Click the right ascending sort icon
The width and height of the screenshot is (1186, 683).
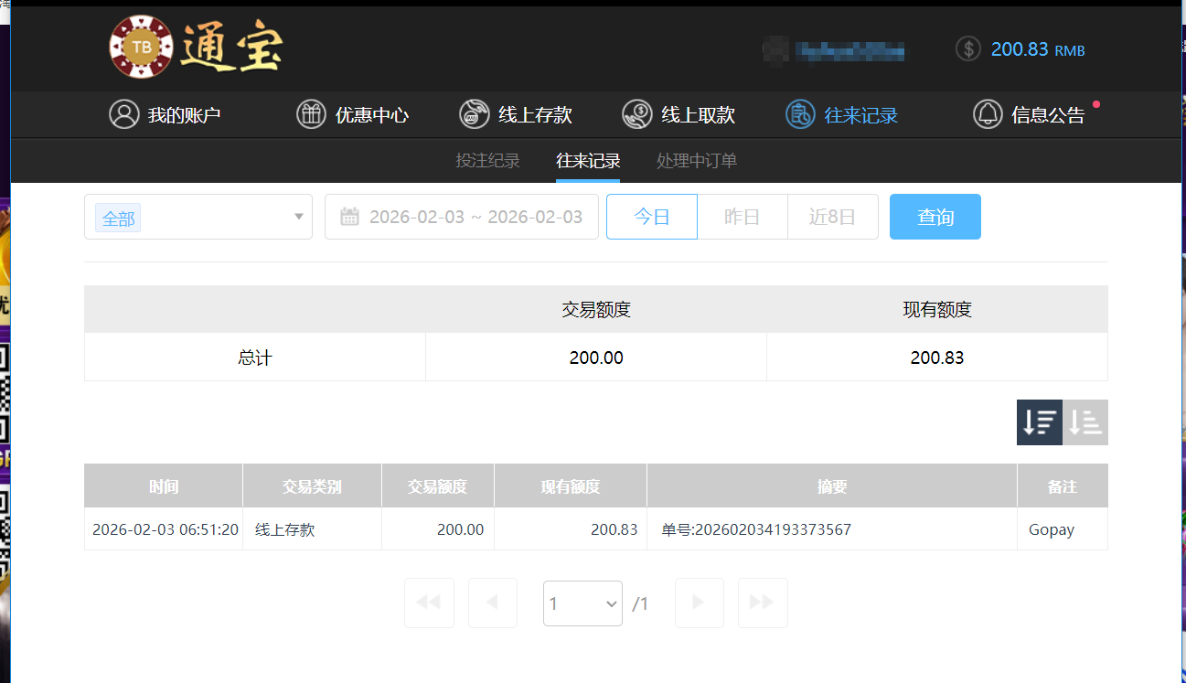[1084, 422]
